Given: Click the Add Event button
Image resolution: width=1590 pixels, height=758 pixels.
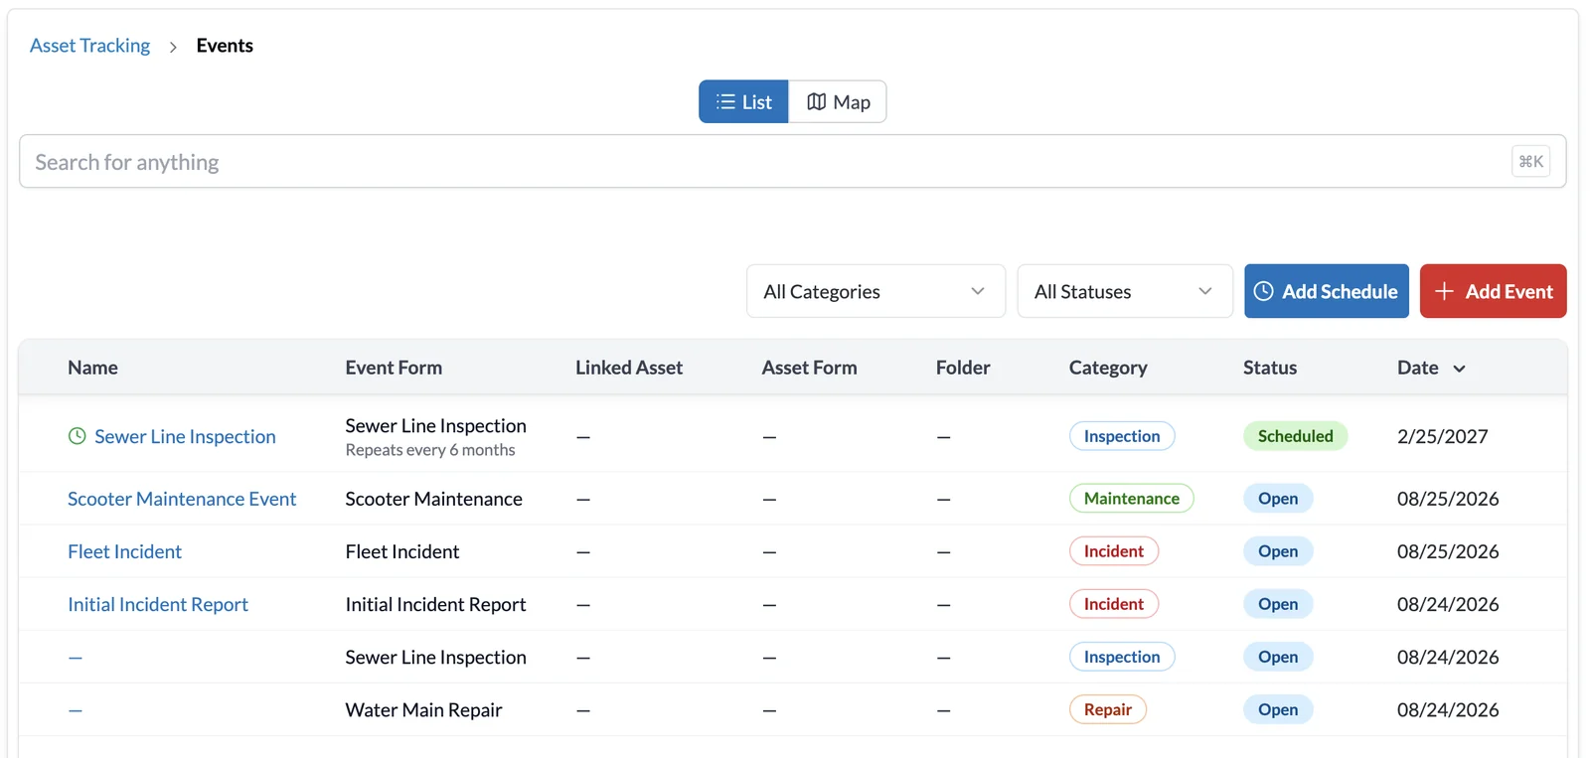Looking at the screenshot, I should pos(1493,291).
